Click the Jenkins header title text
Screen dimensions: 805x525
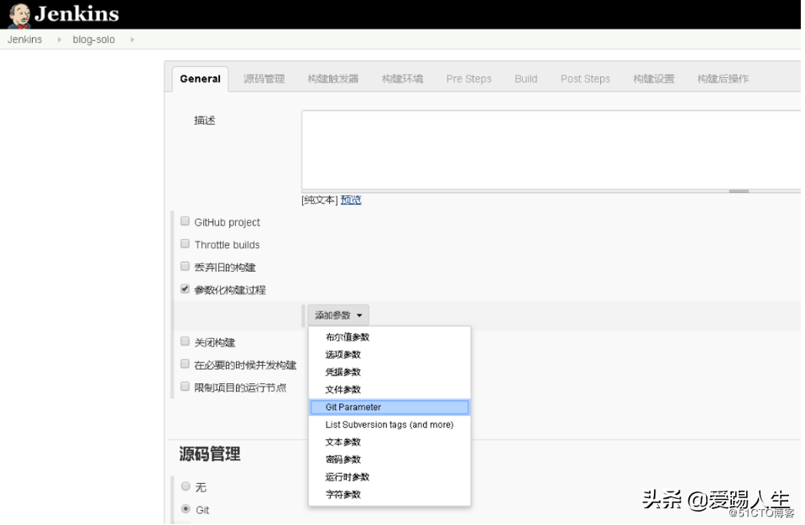(x=77, y=14)
